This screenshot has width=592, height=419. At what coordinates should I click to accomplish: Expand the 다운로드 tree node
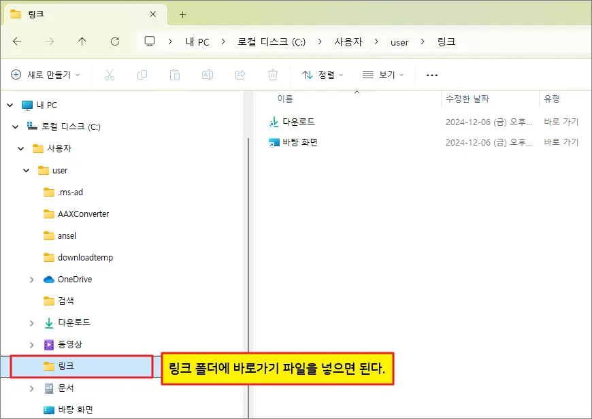(32, 323)
